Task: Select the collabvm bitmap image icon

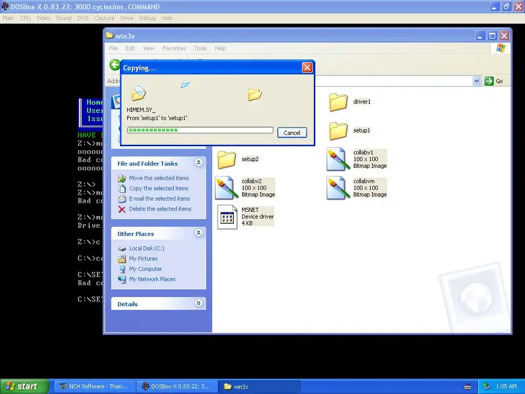Action: coord(338,188)
